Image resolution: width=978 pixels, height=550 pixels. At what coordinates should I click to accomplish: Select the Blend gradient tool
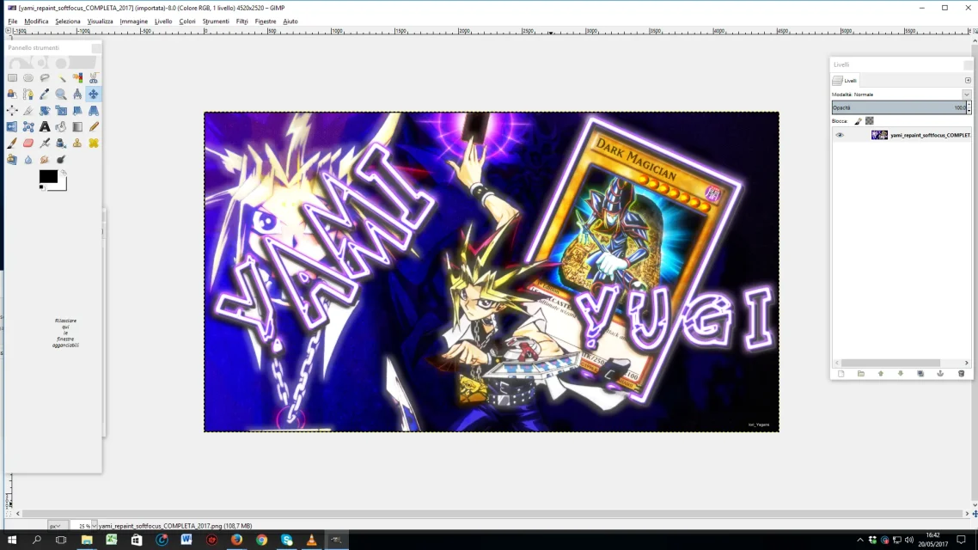click(x=77, y=126)
